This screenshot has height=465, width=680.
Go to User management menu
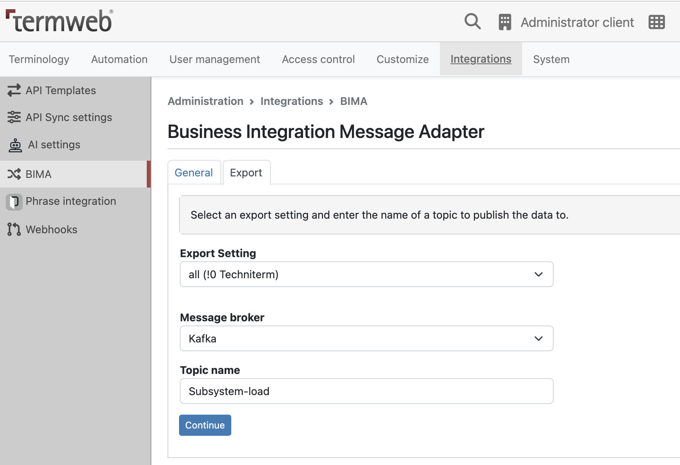pos(215,59)
